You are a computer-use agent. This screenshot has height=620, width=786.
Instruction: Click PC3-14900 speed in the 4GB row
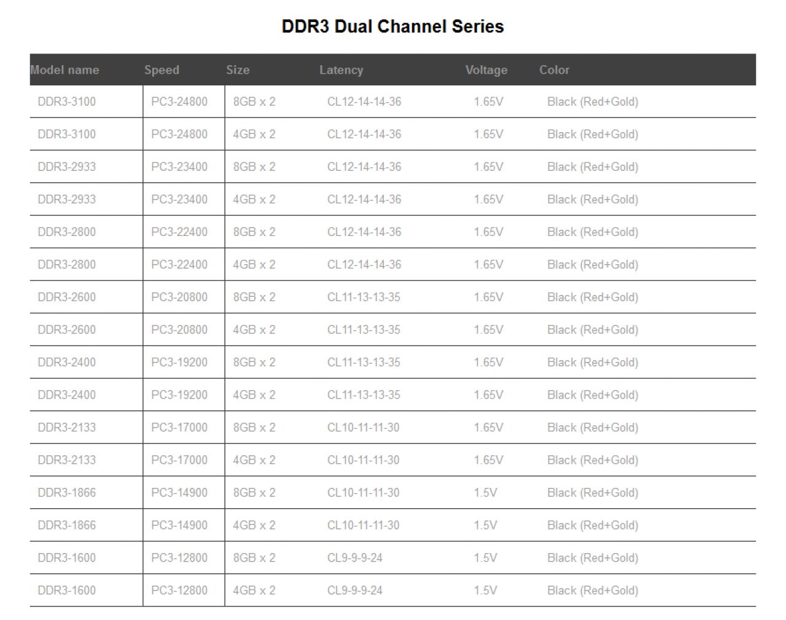(179, 525)
